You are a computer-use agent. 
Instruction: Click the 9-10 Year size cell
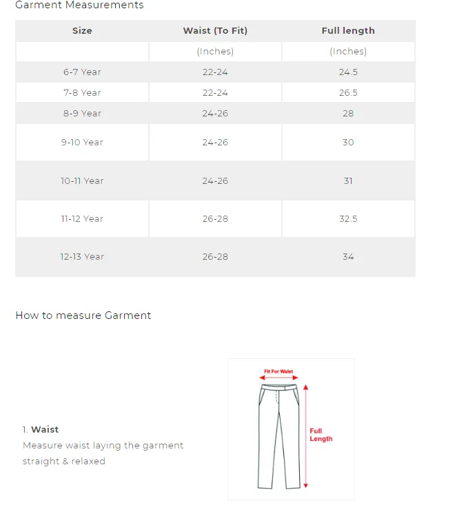click(82, 143)
